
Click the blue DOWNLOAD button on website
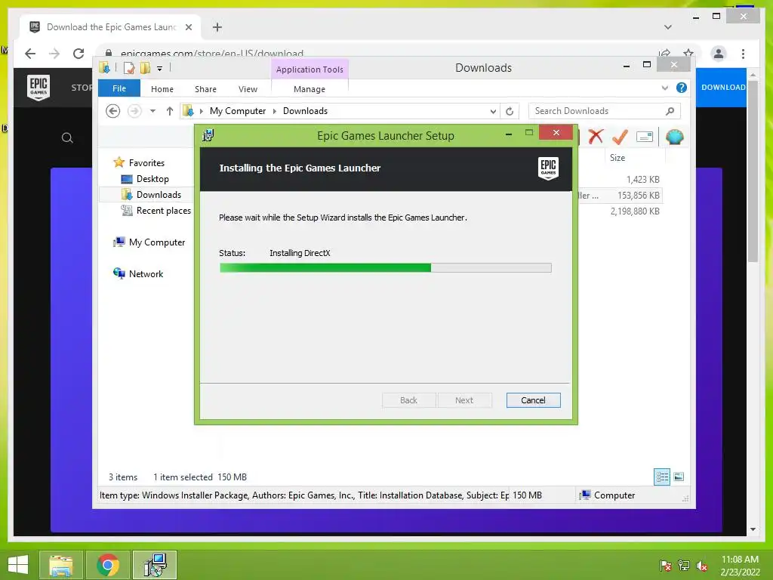click(721, 88)
